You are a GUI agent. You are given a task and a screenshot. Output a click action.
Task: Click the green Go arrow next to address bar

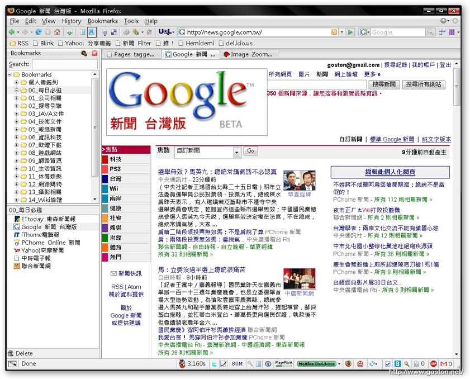[350, 32]
